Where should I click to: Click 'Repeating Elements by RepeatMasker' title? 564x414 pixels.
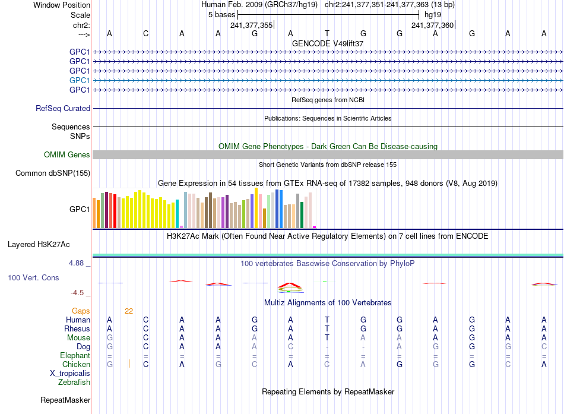(328, 391)
